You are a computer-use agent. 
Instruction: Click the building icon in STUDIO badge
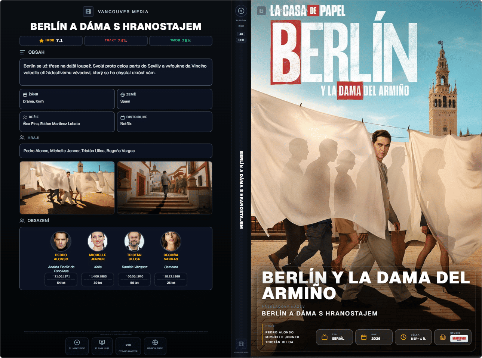pyautogui.click(x=443, y=337)
